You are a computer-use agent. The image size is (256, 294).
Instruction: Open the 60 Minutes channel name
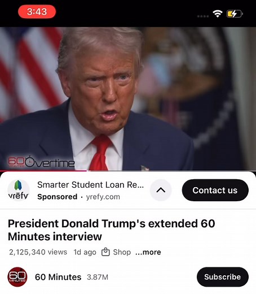pyautogui.click(x=58, y=277)
